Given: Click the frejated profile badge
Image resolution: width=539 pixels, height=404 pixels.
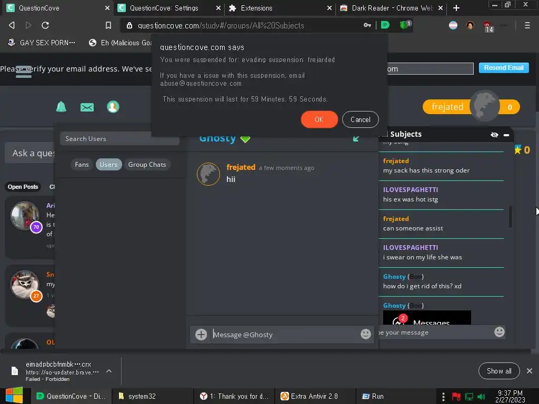Looking at the screenshot, I should pos(471,107).
